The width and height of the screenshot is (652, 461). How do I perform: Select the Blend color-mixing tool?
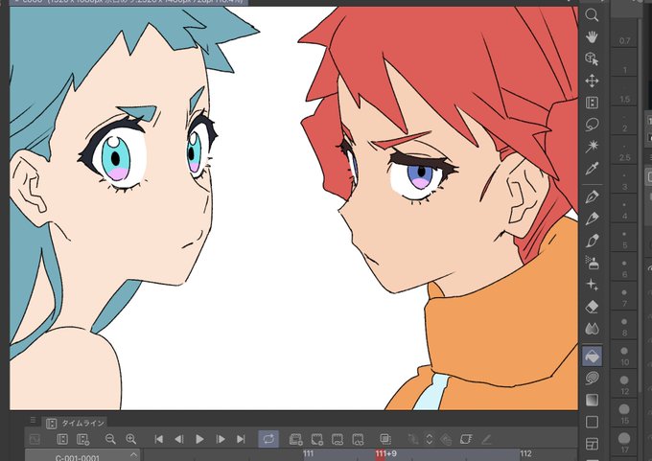tap(592, 329)
